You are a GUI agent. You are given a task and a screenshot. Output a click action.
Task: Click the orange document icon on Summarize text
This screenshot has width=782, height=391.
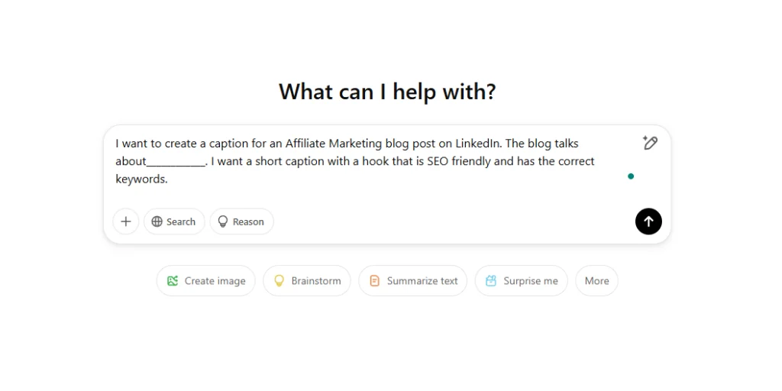pyautogui.click(x=374, y=281)
